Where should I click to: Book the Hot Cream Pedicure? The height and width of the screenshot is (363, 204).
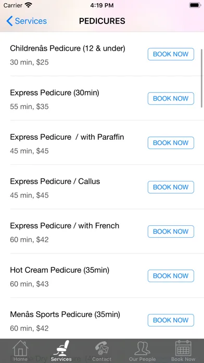click(x=171, y=276)
